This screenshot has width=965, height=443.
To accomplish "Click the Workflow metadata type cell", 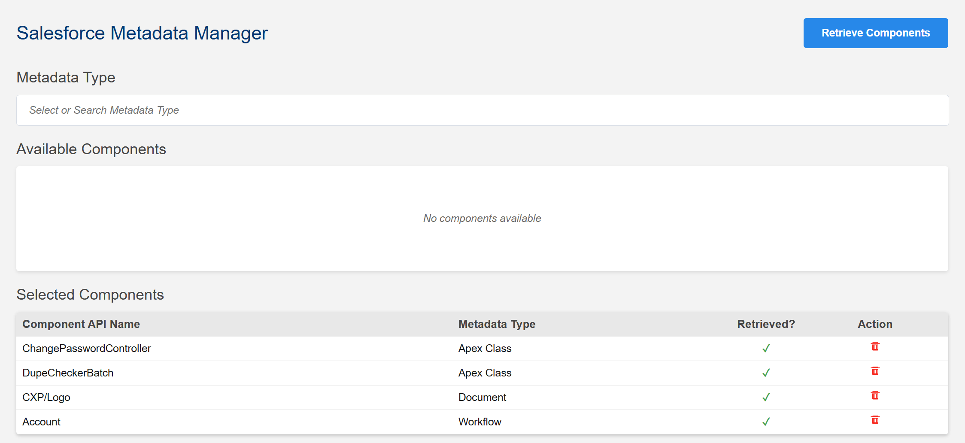I will tap(479, 422).
